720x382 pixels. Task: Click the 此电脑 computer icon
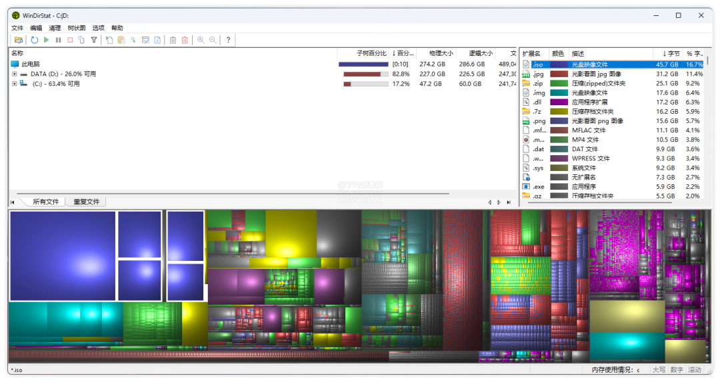[x=15, y=64]
